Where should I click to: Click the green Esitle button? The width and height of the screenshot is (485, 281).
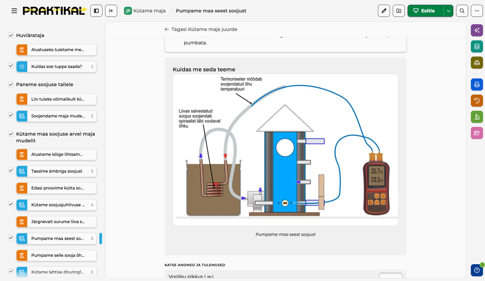(x=426, y=11)
